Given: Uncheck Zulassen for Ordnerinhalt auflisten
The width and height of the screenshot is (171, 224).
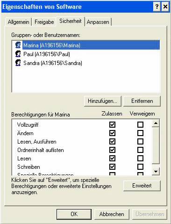Looking at the screenshot, I should [112, 150].
